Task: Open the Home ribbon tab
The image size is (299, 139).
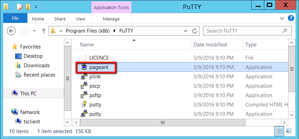Action: pyautogui.click(x=38, y=19)
